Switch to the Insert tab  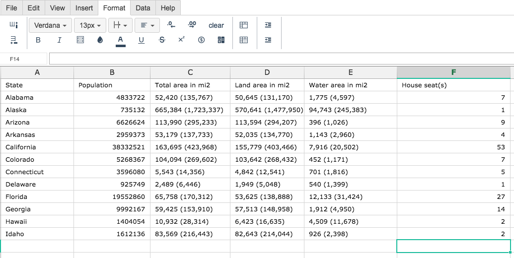click(x=84, y=8)
